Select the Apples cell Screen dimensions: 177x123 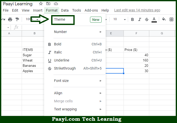(x=33, y=71)
